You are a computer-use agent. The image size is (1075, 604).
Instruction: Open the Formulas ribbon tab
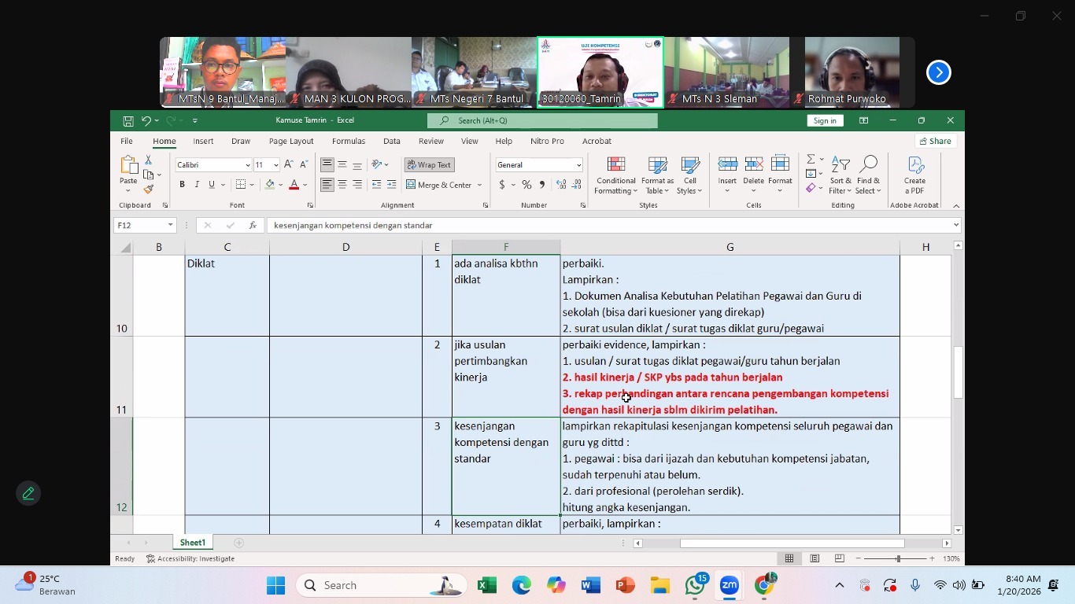point(348,142)
